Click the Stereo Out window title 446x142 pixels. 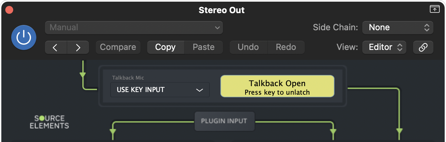pyautogui.click(x=221, y=10)
